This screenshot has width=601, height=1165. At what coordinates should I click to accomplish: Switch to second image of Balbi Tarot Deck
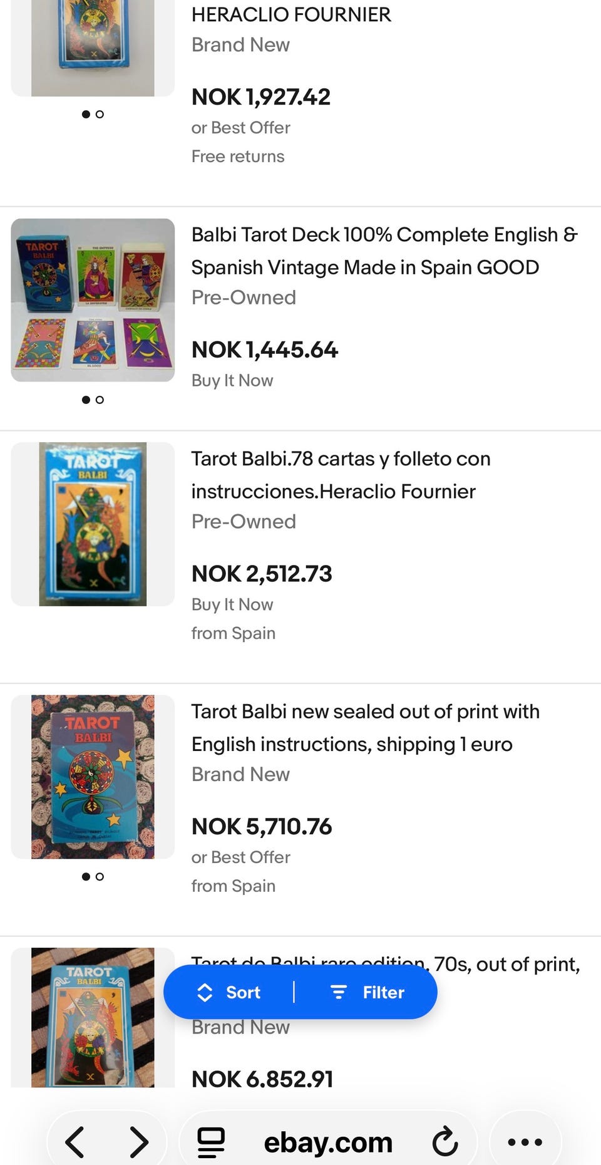[x=100, y=400]
